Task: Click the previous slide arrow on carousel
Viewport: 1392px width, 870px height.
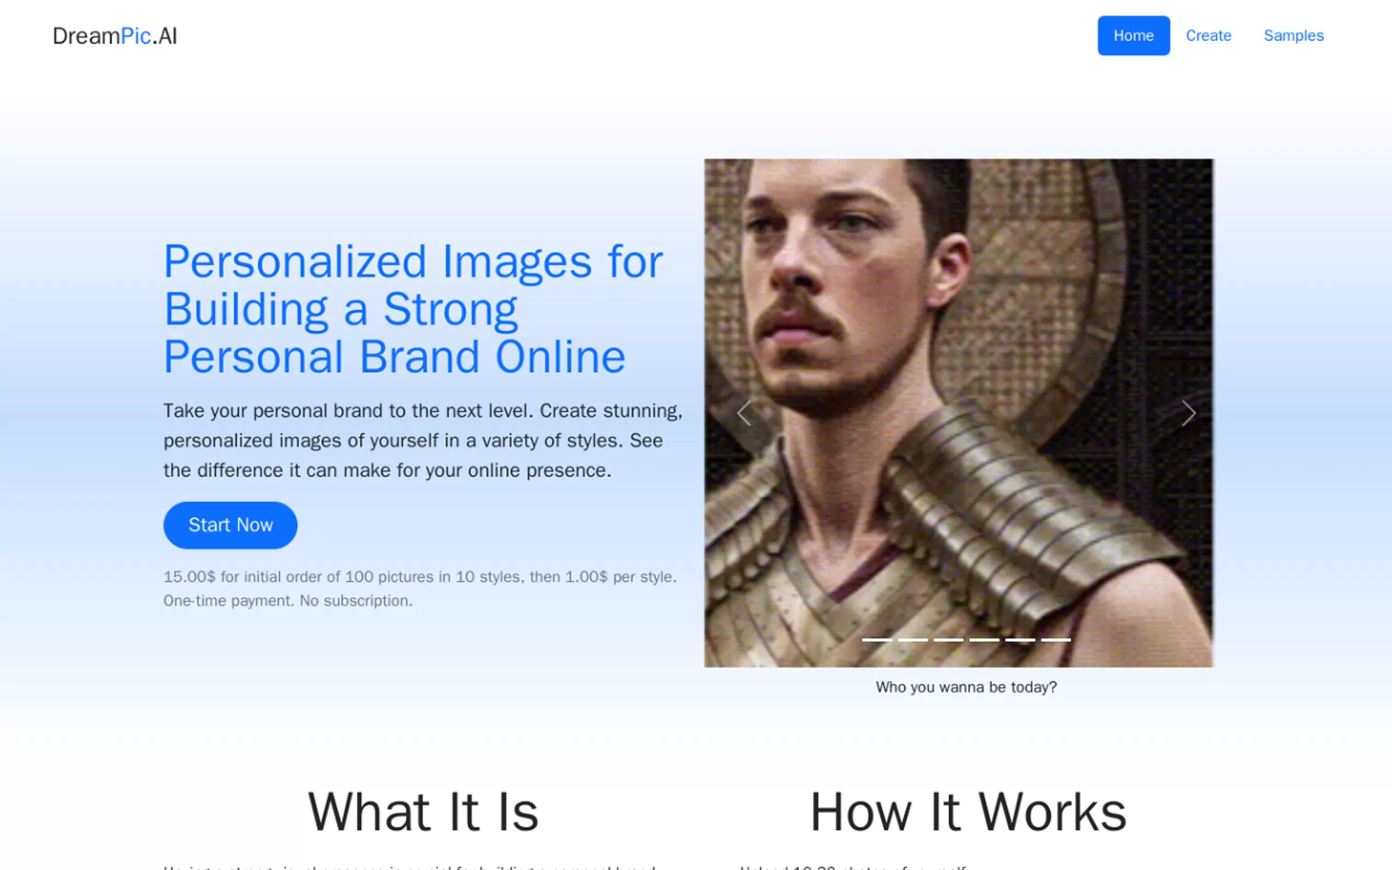Action: point(744,413)
